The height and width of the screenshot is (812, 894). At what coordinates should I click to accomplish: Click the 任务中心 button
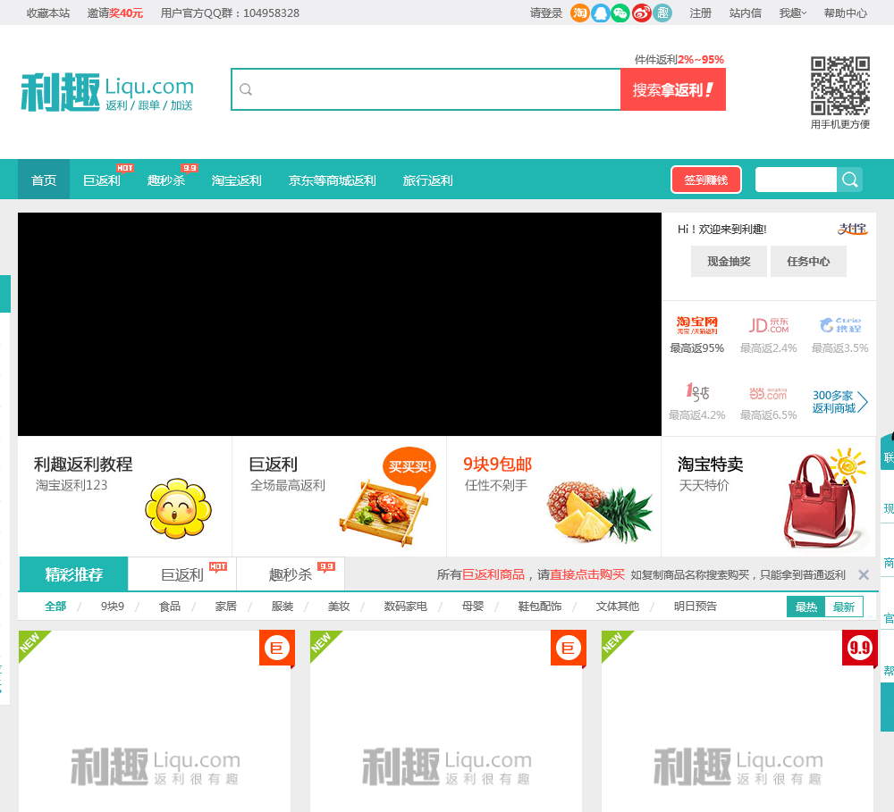tap(808, 262)
